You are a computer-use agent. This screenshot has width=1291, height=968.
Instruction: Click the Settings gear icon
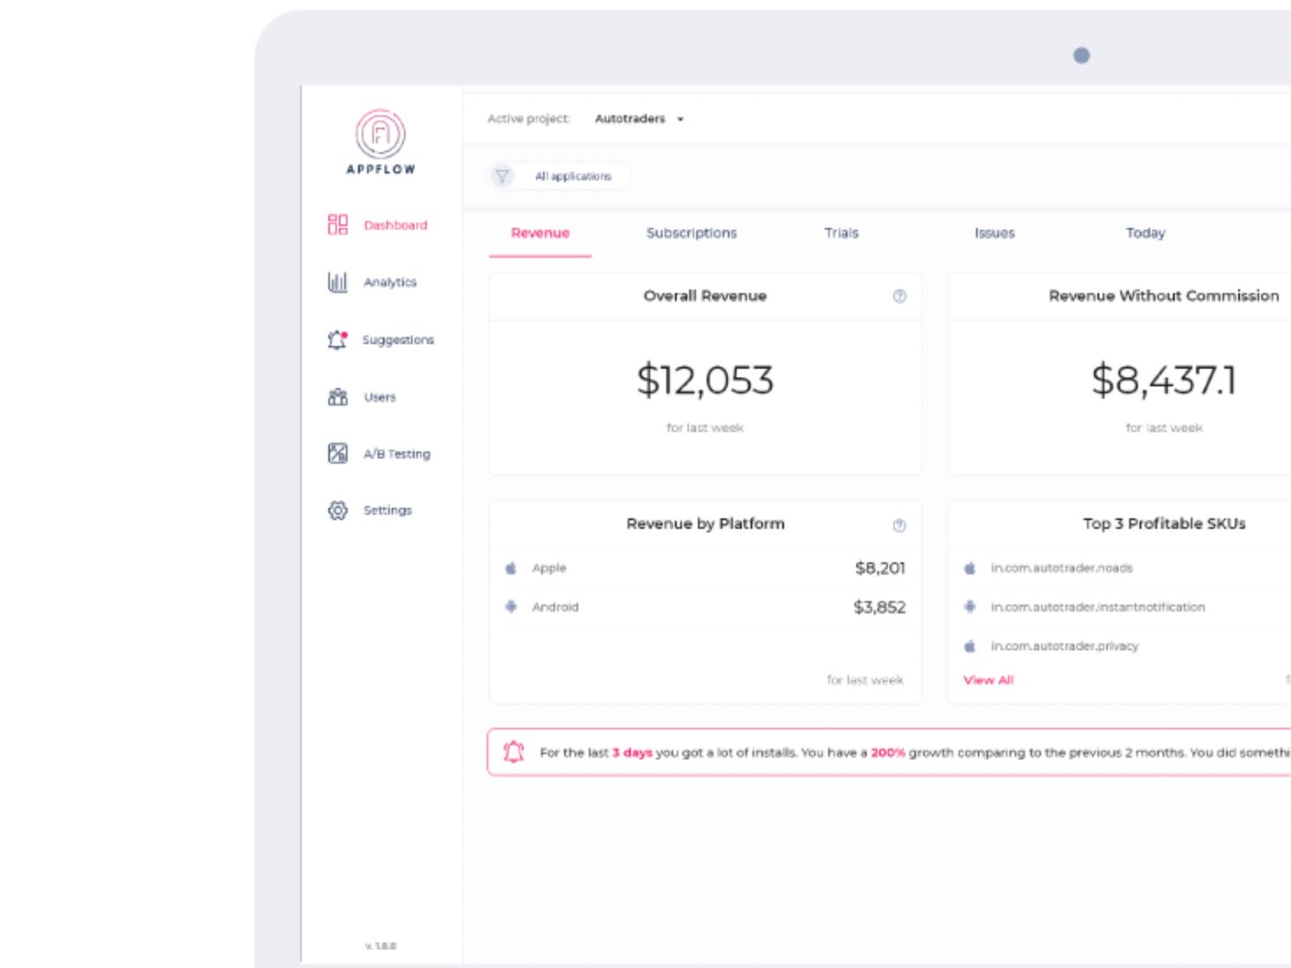(x=338, y=510)
